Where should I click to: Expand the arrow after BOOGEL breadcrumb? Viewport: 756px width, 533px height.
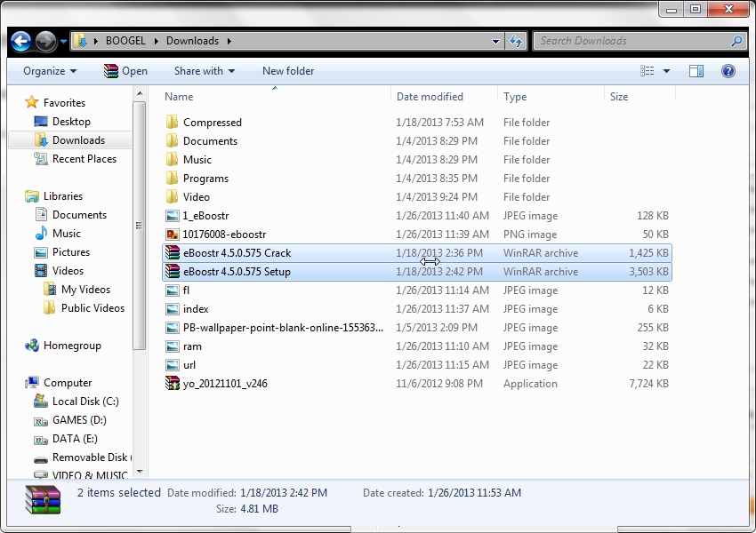(x=156, y=42)
